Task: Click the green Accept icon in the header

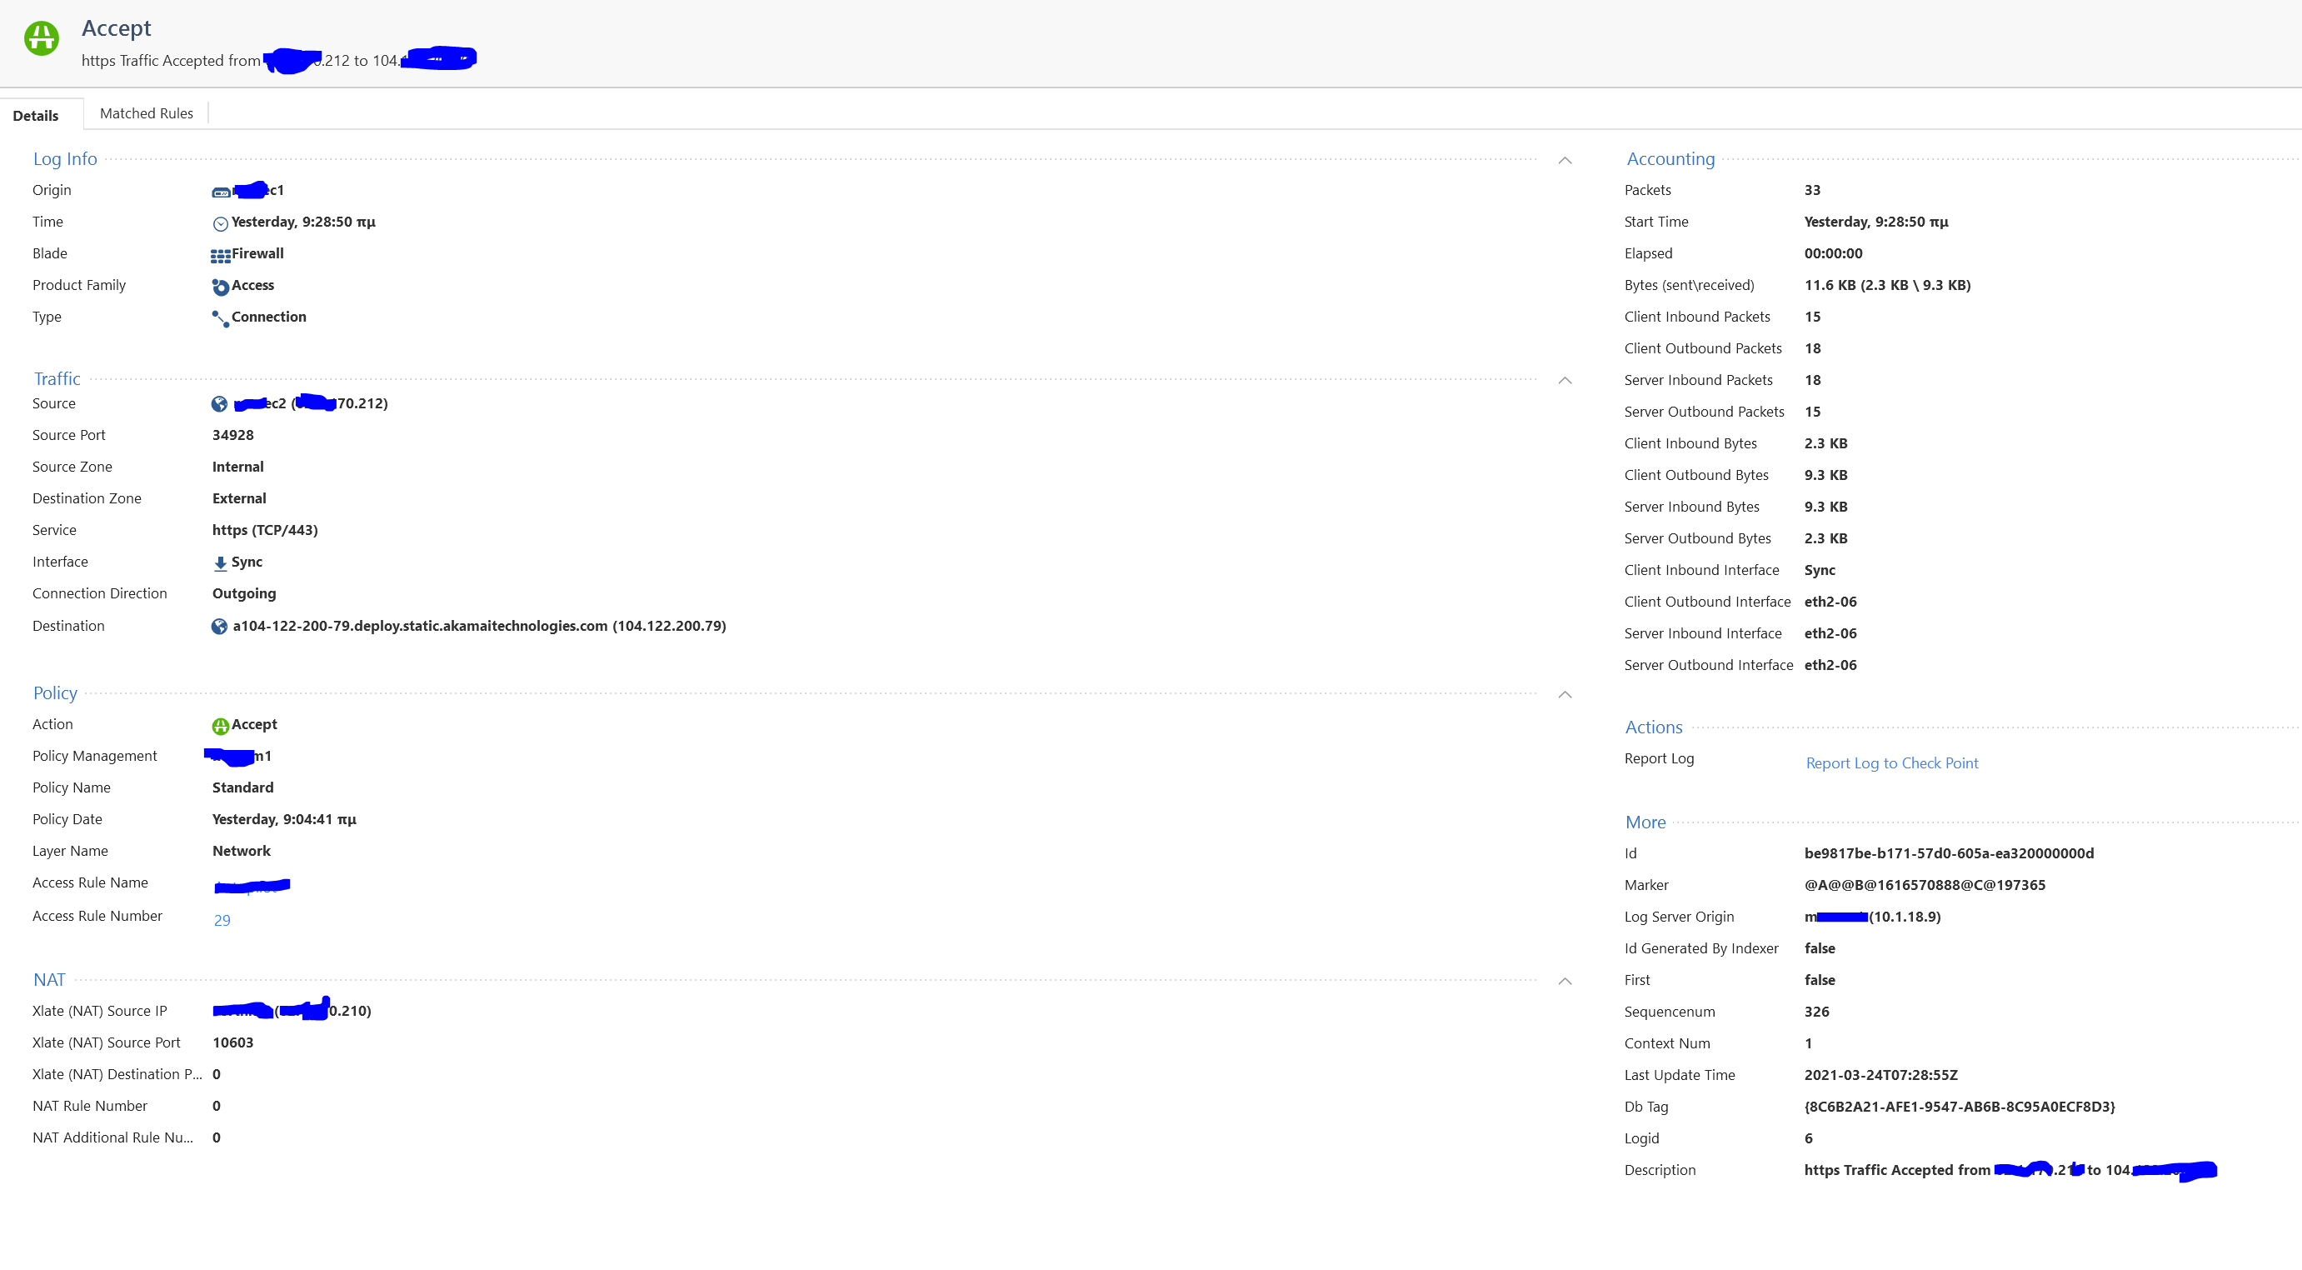Action: click(x=41, y=38)
